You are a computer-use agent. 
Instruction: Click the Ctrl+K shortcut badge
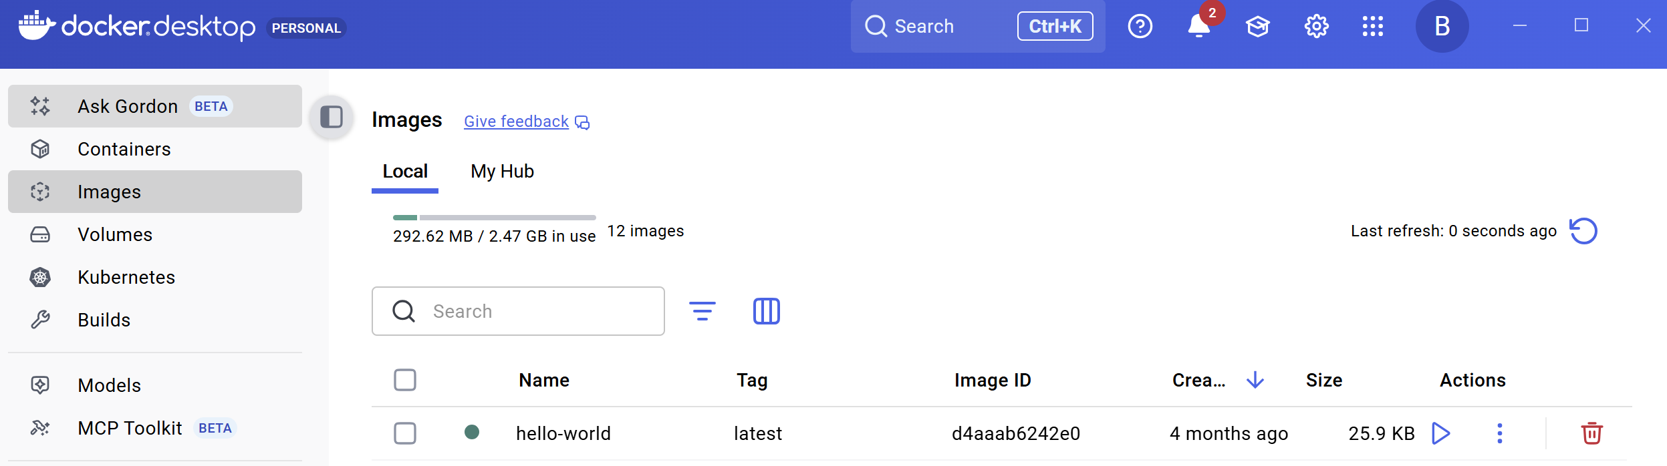point(1055,26)
